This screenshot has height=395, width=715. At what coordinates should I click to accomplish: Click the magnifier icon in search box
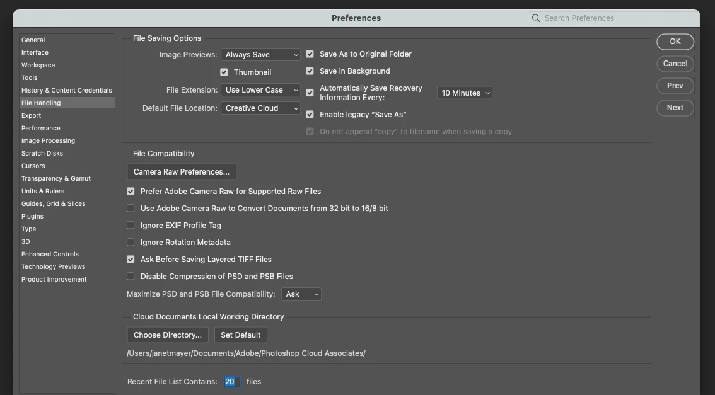536,18
